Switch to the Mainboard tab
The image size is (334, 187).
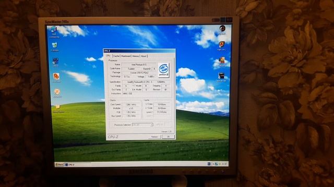pos(126,56)
